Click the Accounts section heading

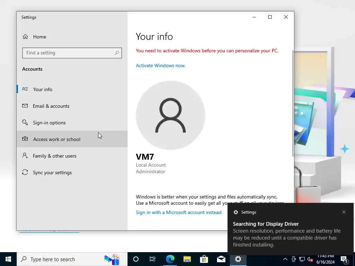click(x=32, y=69)
